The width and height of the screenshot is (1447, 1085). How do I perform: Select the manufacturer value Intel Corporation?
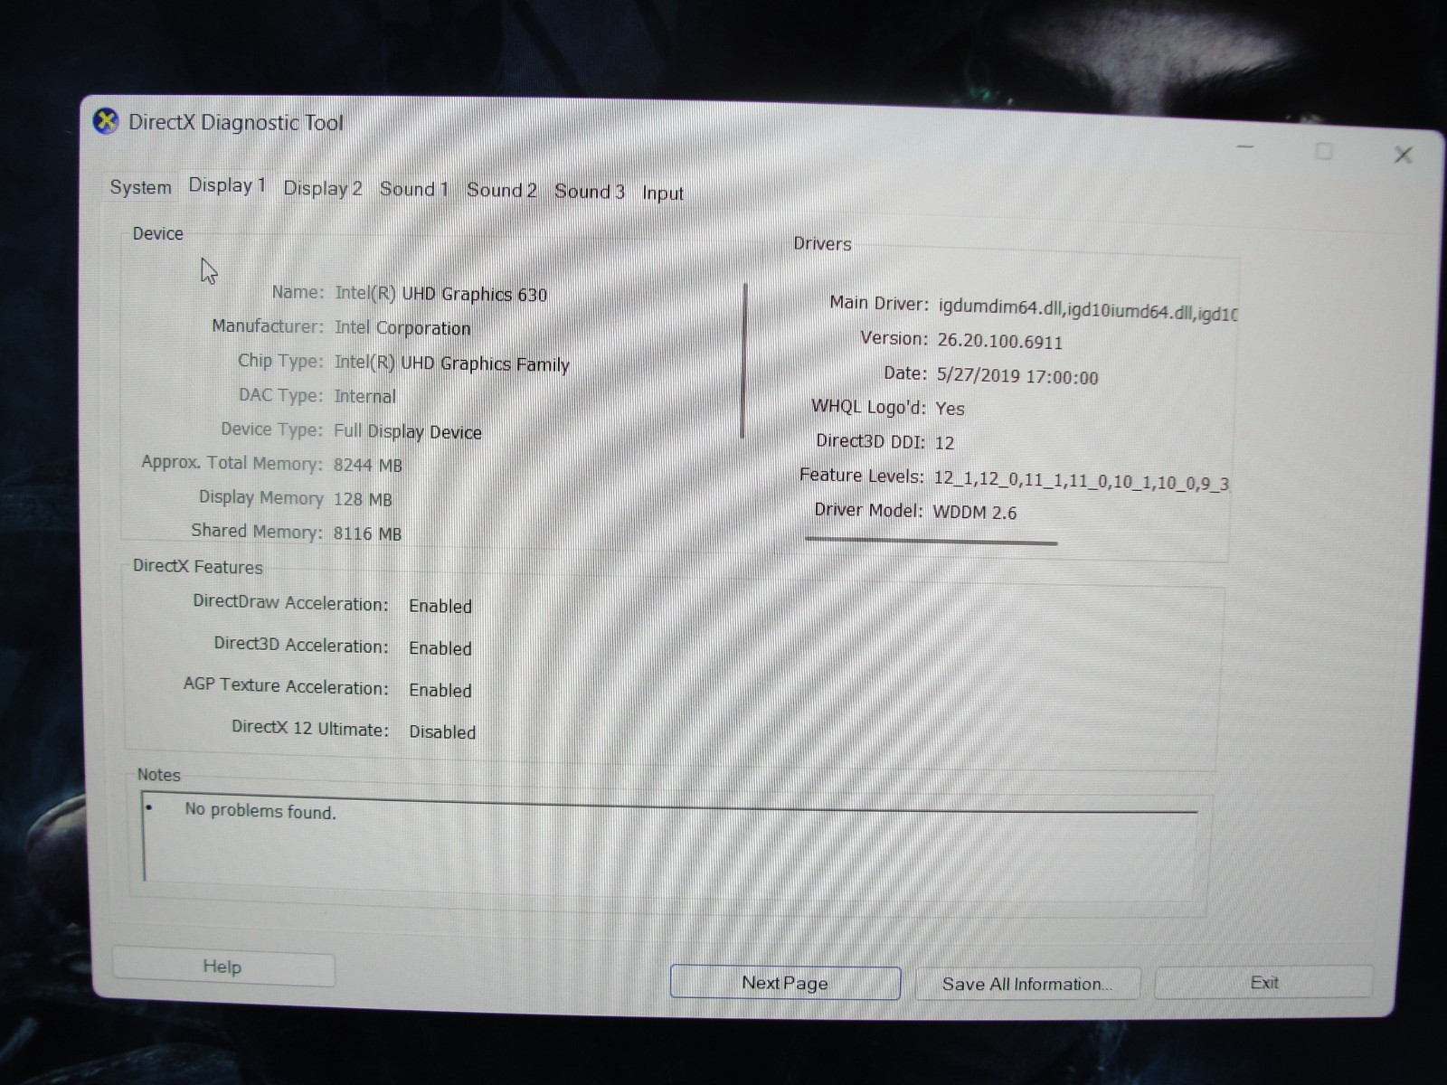click(402, 327)
